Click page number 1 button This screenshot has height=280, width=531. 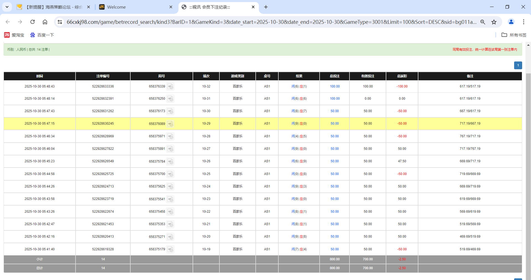click(518, 65)
